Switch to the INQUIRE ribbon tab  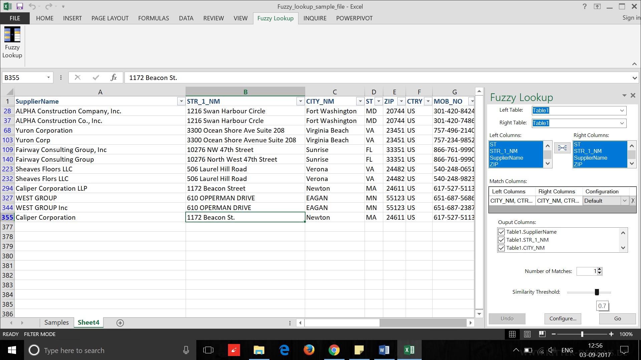click(315, 18)
